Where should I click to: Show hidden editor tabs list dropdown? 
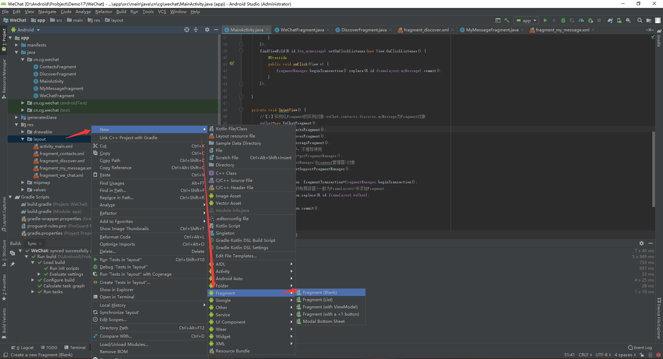pyautogui.click(x=650, y=30)
